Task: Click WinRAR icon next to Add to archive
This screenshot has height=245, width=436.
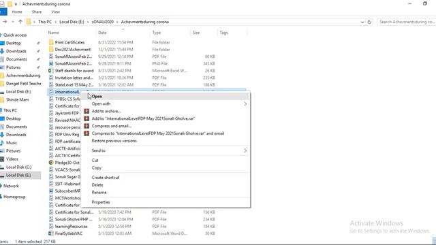Action: point(87,111)
